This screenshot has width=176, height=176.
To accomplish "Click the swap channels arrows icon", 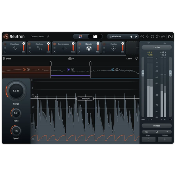I will click(166, 132).
